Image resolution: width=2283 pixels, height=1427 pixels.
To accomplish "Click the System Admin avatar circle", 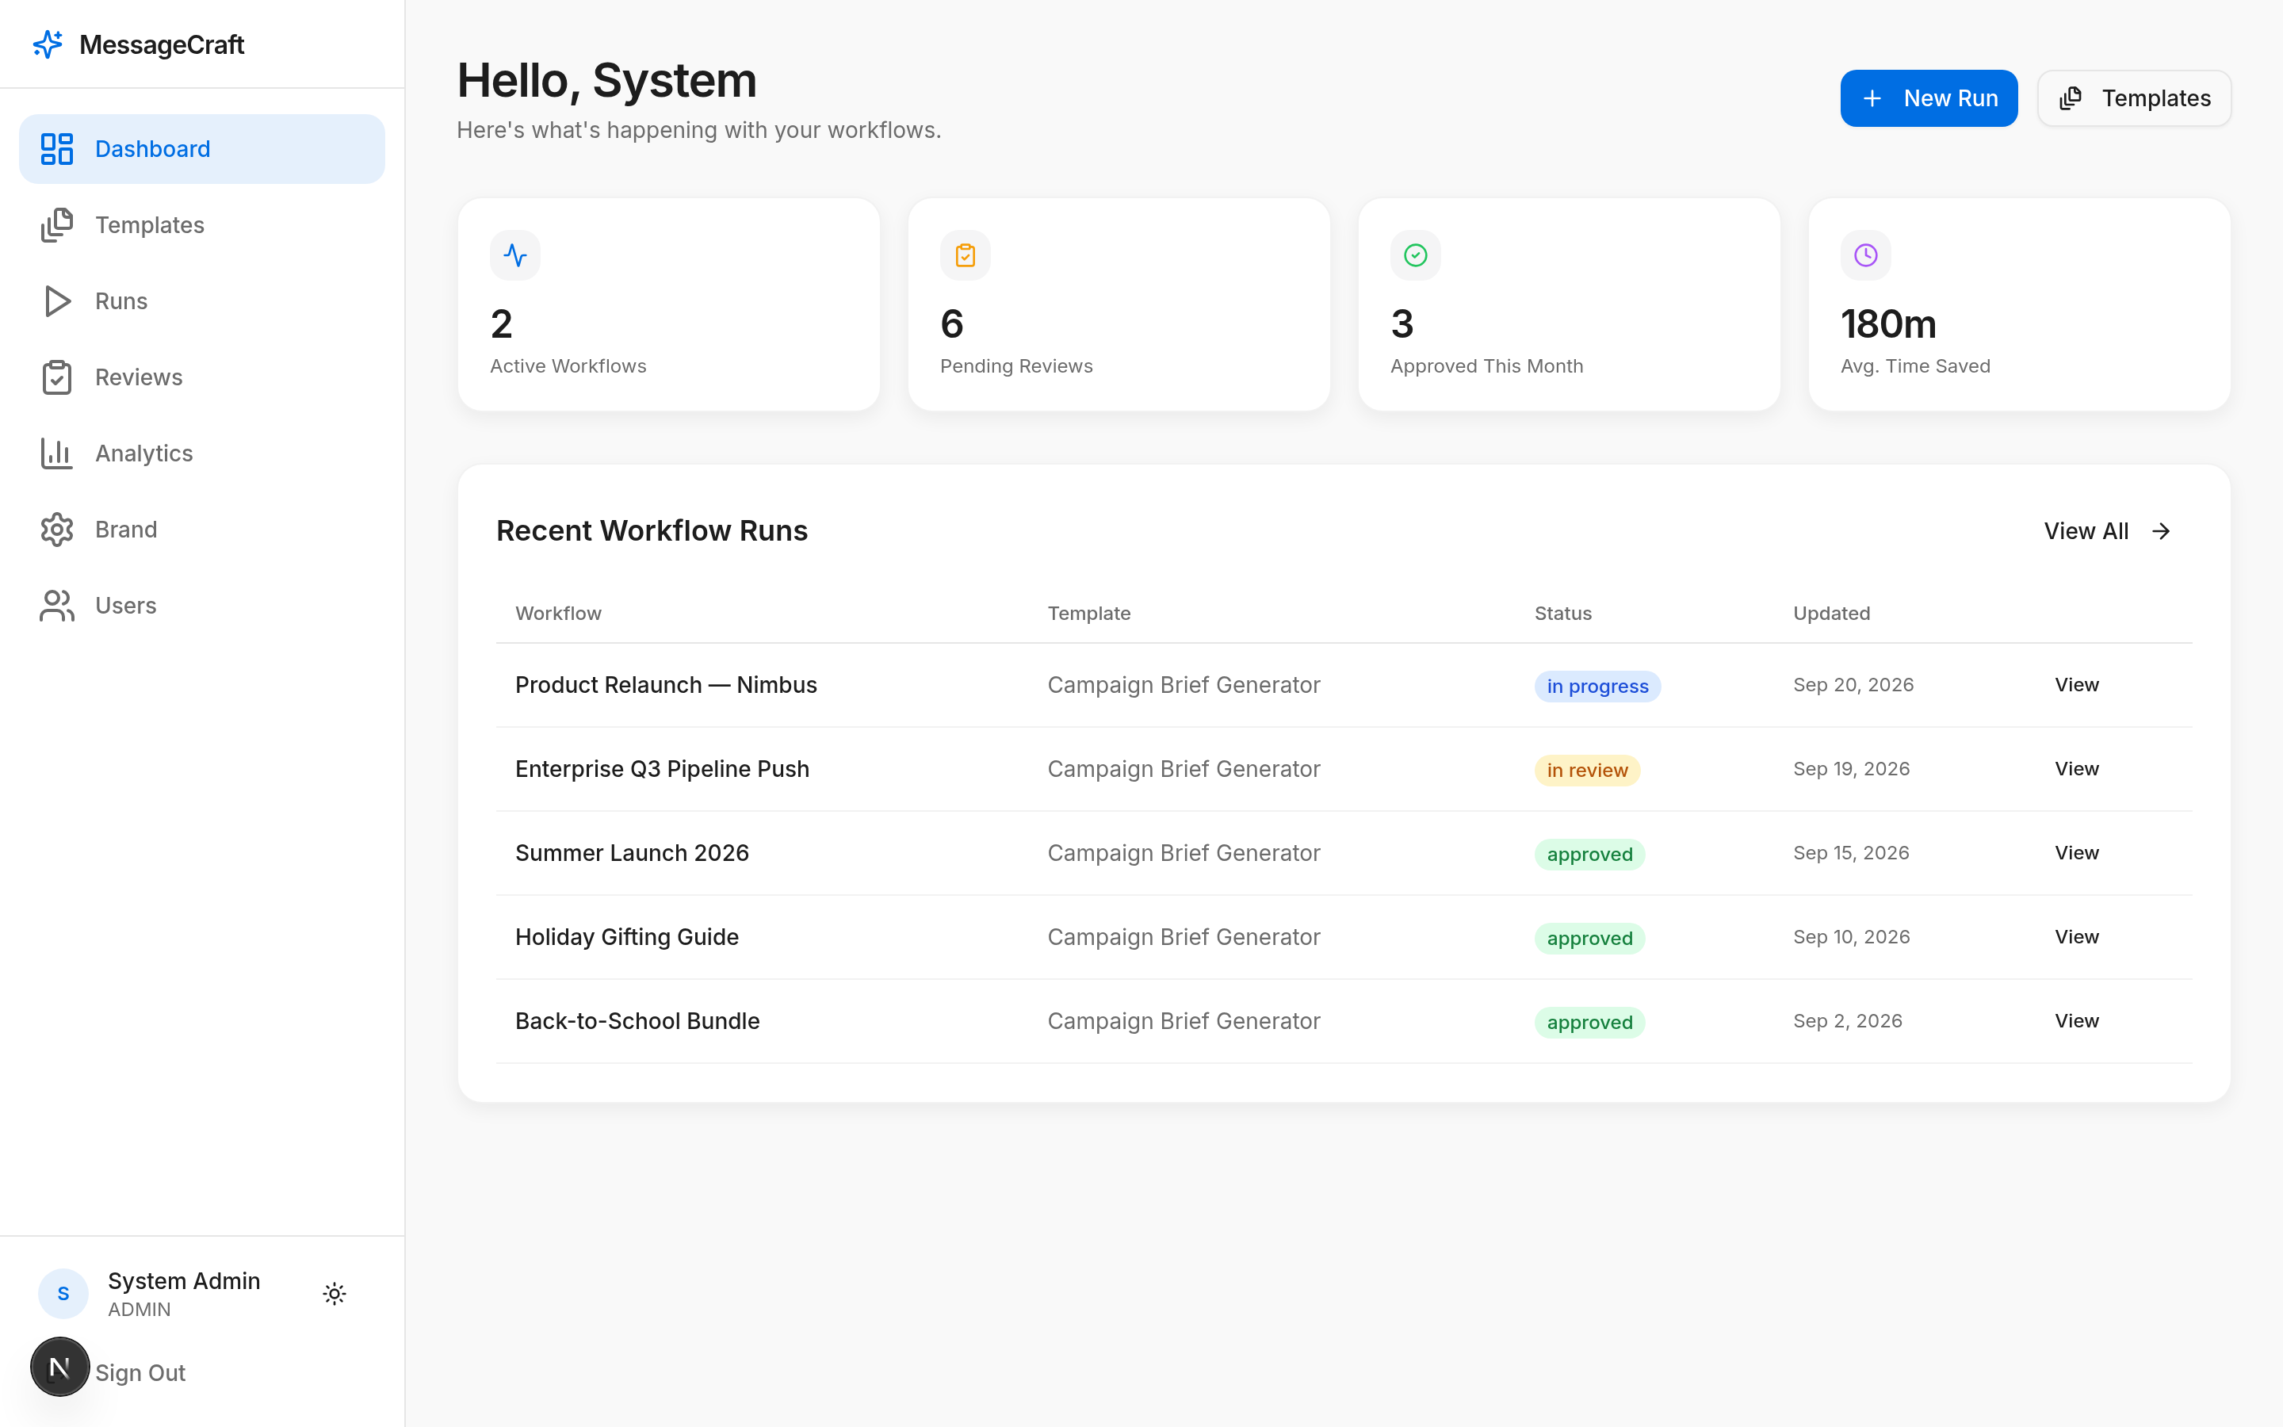I will point(63,1293).
